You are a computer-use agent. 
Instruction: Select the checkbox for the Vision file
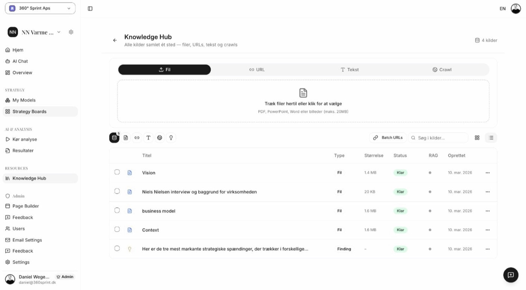click(117, 172)
